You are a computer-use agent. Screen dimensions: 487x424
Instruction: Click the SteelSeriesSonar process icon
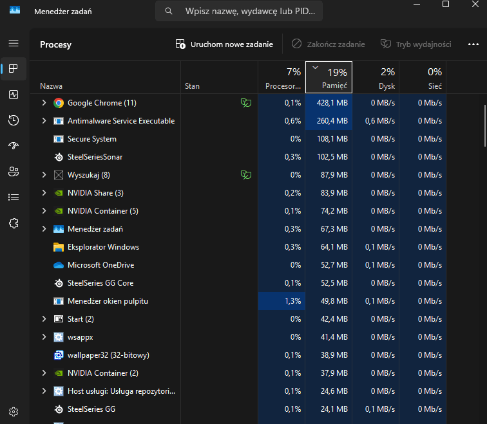59,157
